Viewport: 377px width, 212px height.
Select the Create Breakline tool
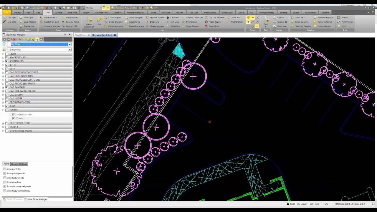113,22
